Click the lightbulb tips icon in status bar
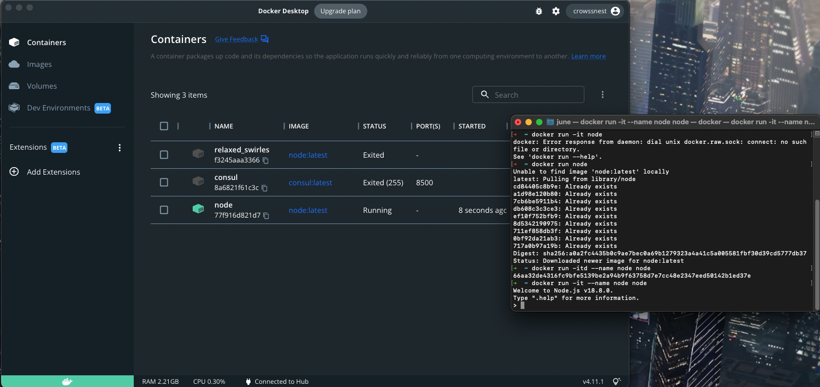Image resolution: width=820 pixels, height=387 pixels. coord(616,381)
